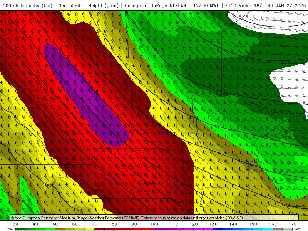Viewport: 308px width, 231px height.
Task: Select the bright yellow swatch ending at 70
Action: click(x=90, y=229)
